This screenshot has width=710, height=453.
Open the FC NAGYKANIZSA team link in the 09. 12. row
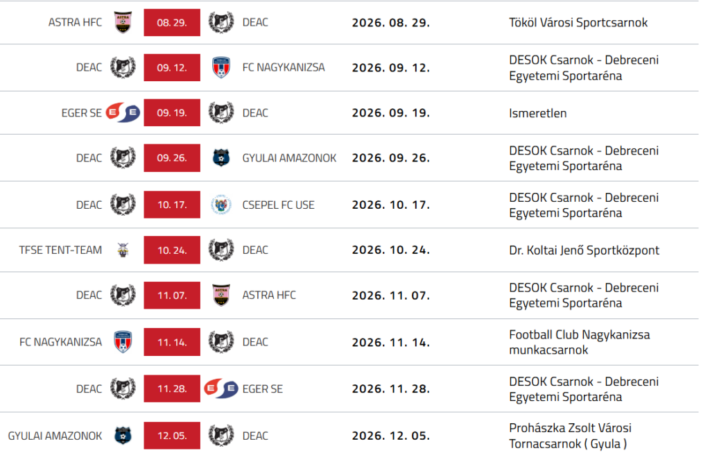click(x=284, y=67)
